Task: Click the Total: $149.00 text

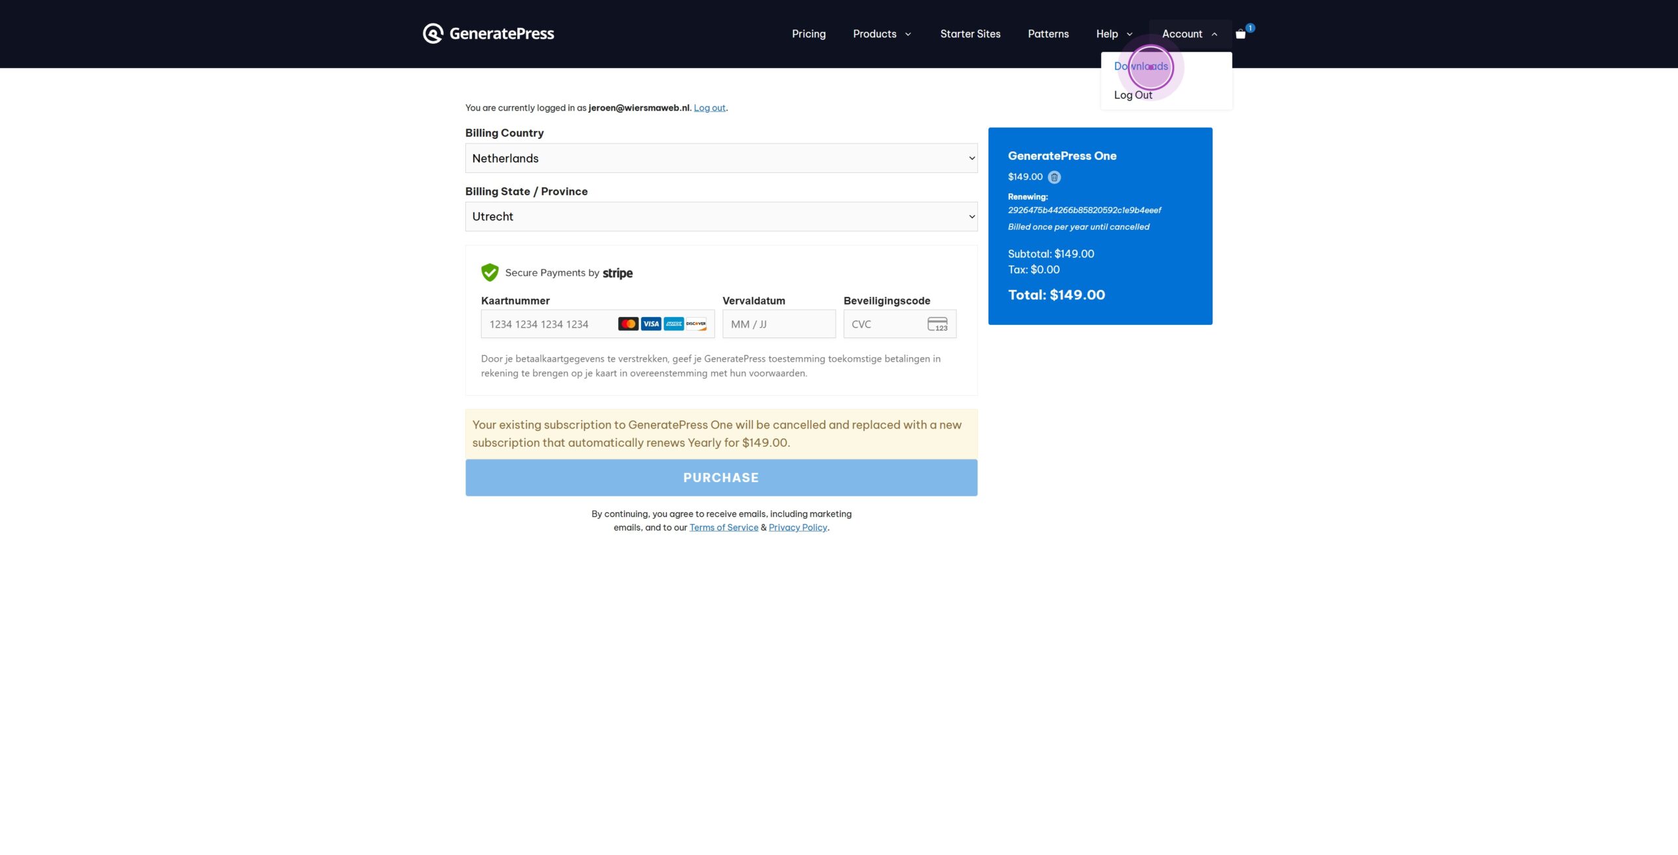Action: (1056, 295)
